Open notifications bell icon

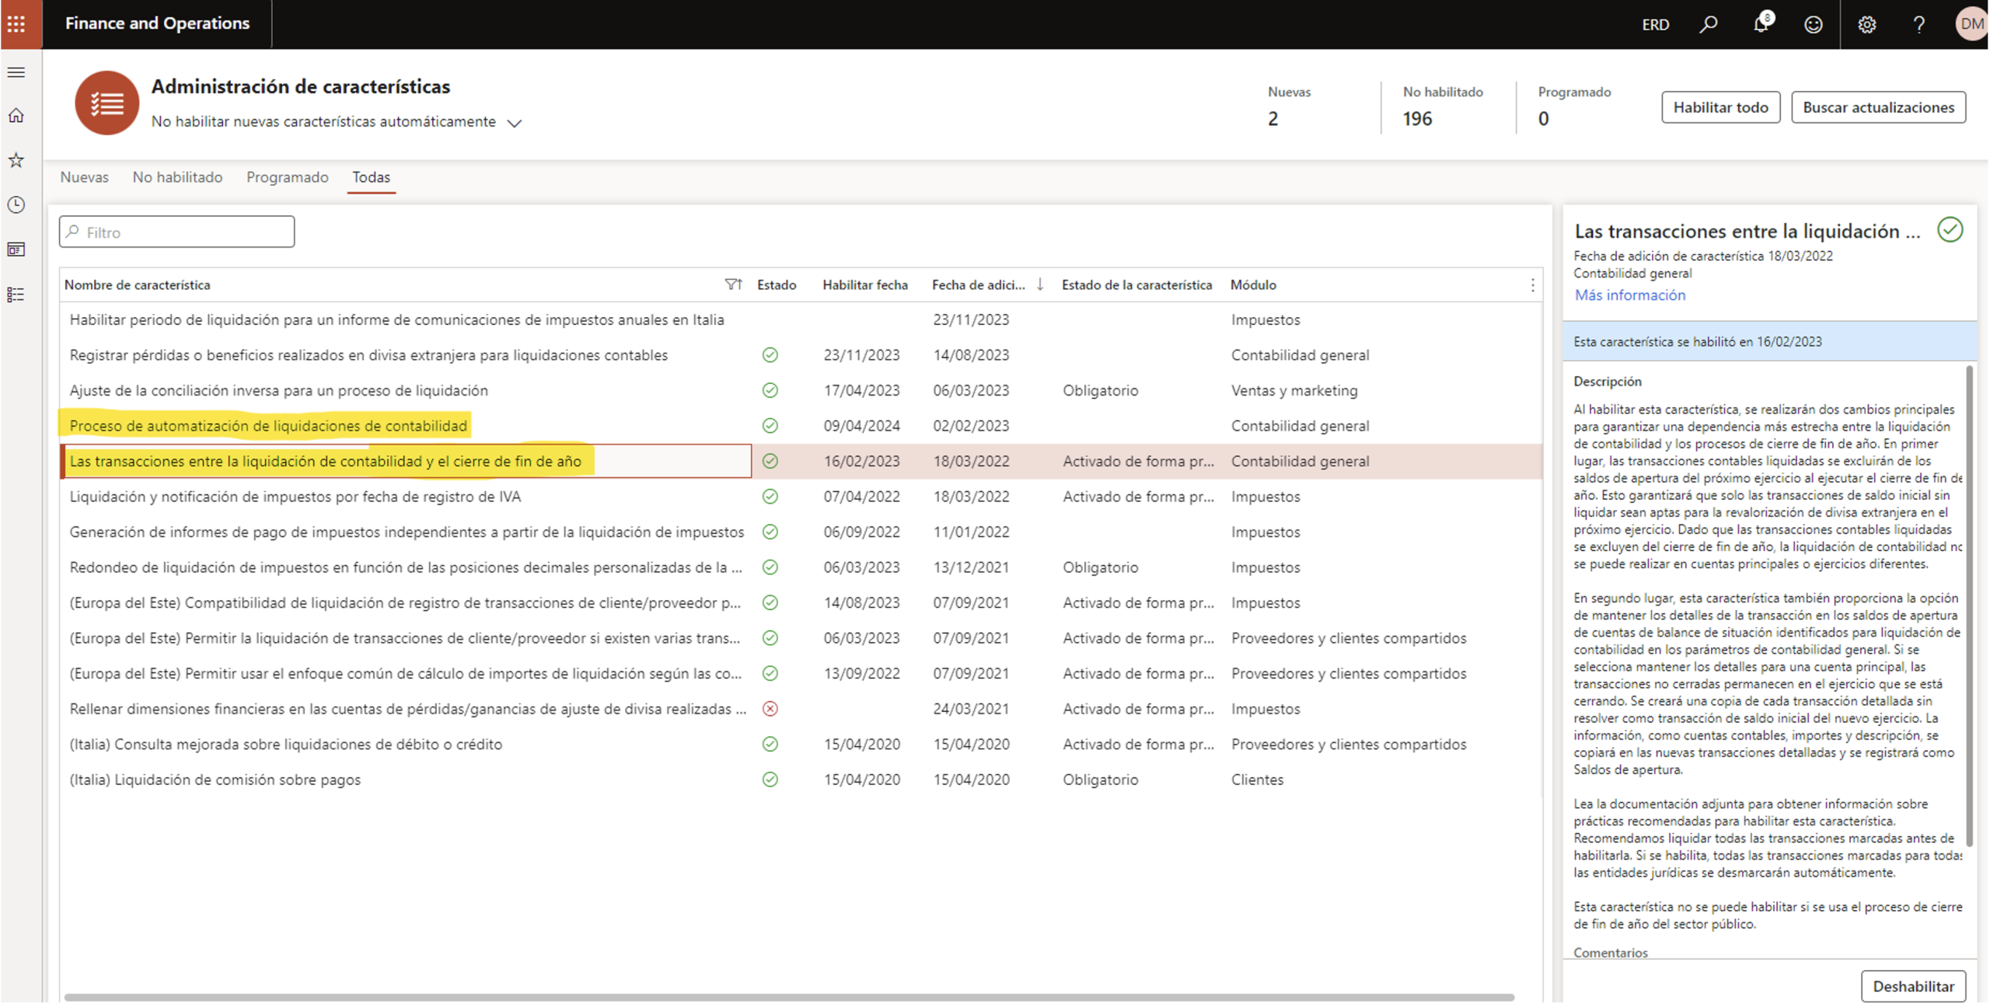pos(1761,24)
